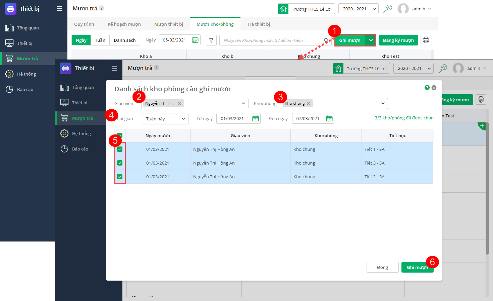The height and width of the screenshot is (301, 493).
Task: Uncheck the row for Tiết 3 - SA
Action: 120,163
